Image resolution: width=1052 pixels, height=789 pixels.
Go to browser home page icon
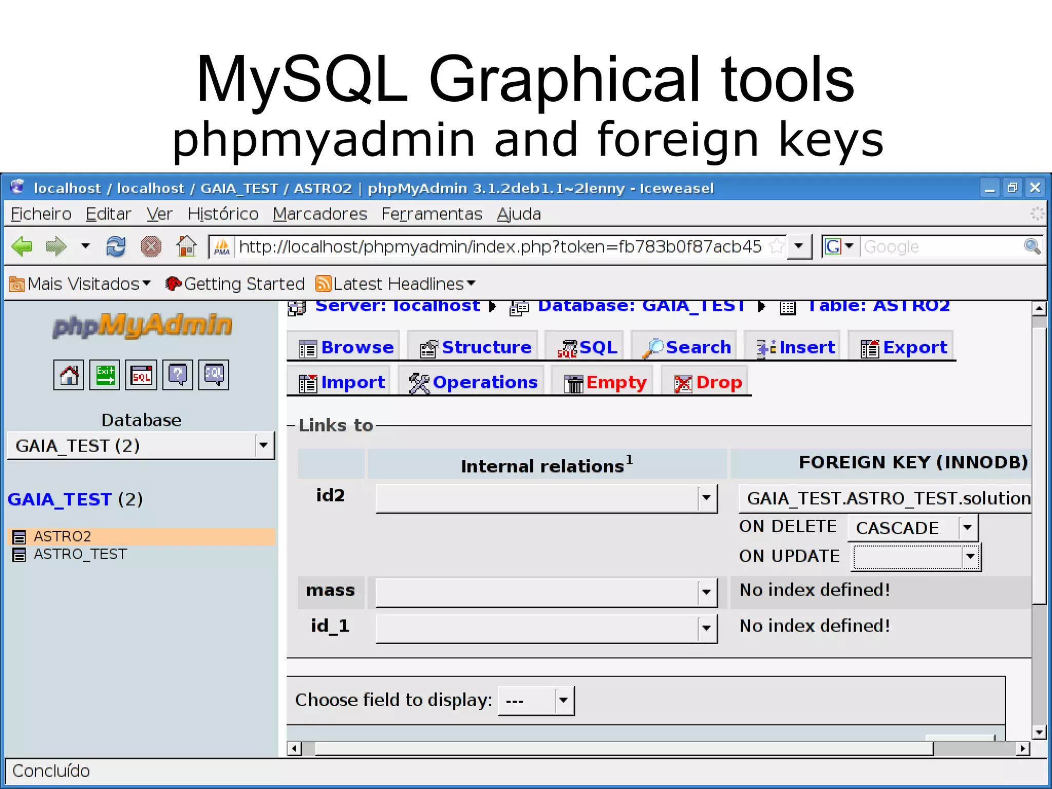click(186, 246)
